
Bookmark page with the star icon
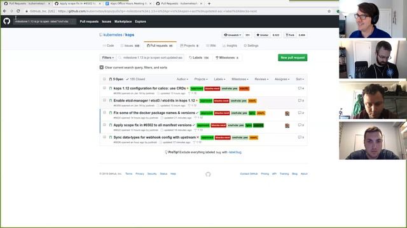(x=329, y=11)
